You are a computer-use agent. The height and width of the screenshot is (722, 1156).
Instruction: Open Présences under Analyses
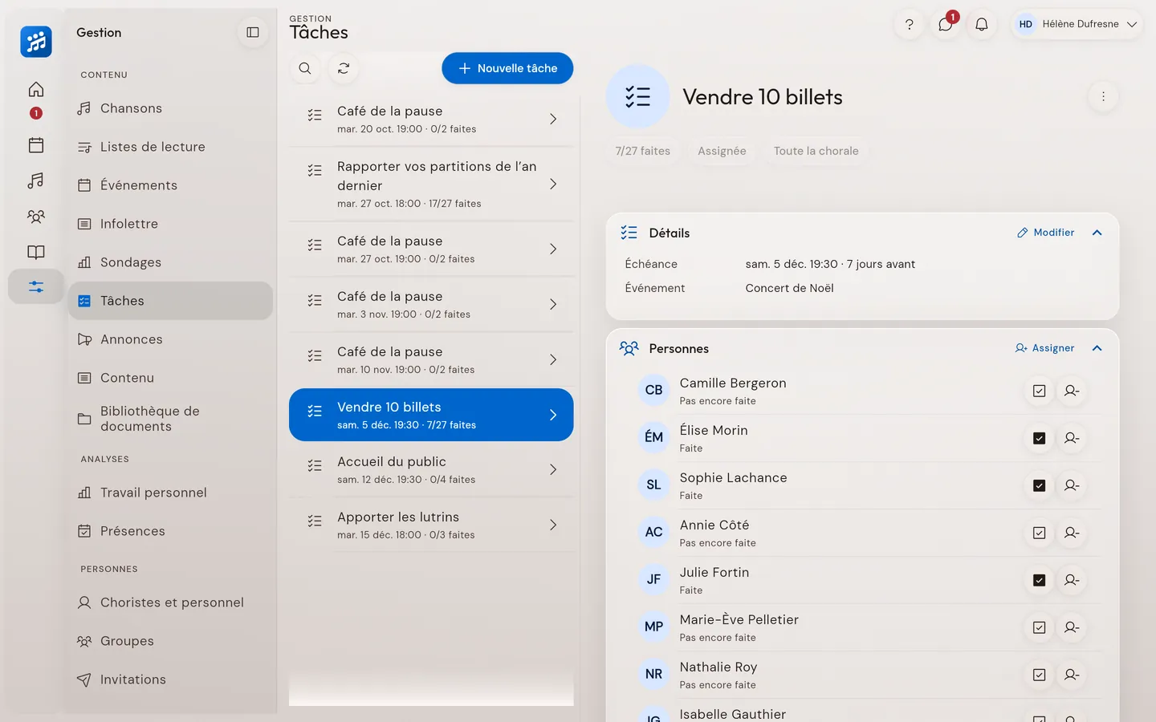coord(170,531)
